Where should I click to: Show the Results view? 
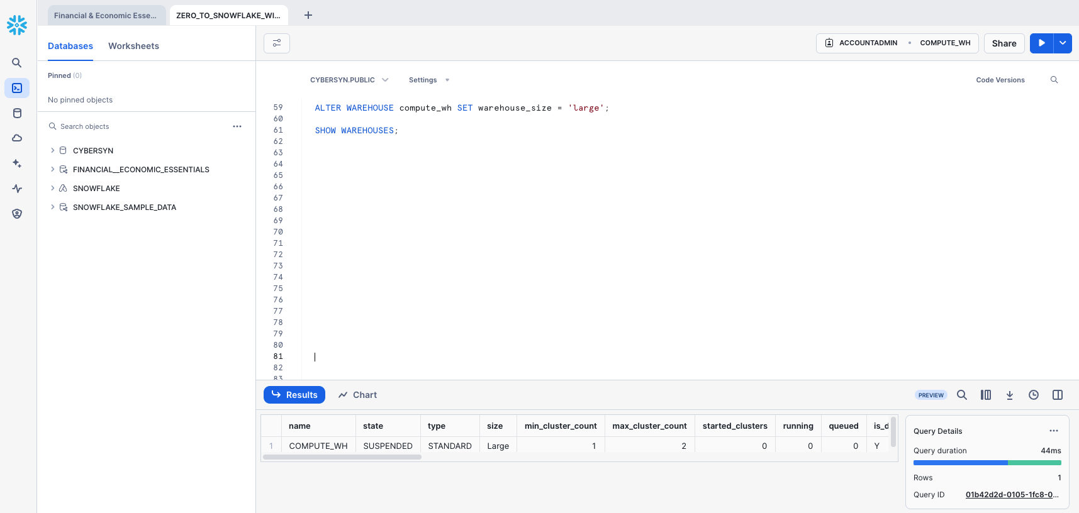294,395
